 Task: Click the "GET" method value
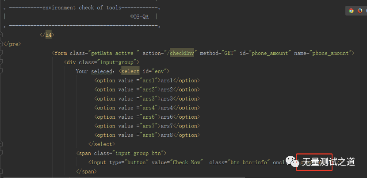pyautogui.click(x=229, y=53)
